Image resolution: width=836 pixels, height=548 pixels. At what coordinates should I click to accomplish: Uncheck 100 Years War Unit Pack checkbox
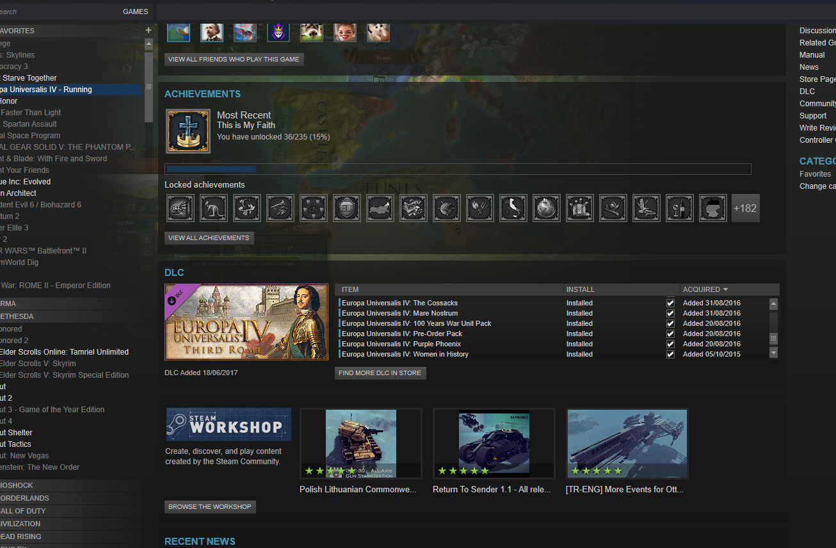[670, 323]
